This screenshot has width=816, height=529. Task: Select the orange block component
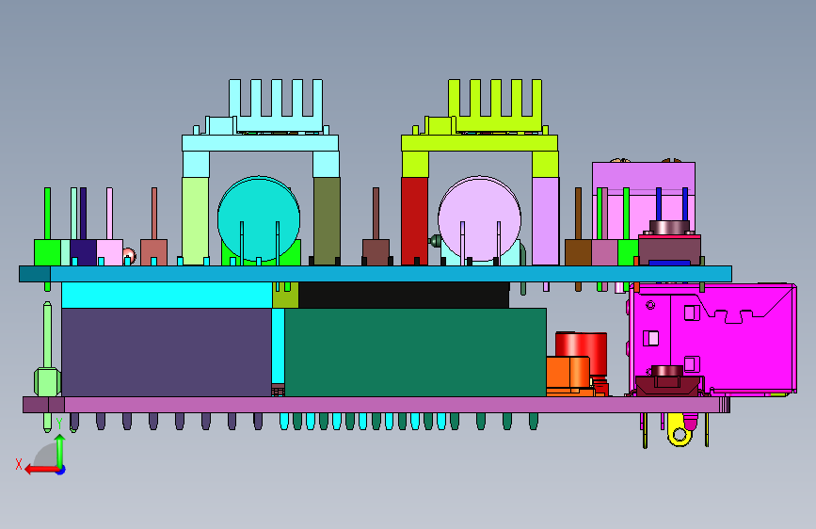568,373
